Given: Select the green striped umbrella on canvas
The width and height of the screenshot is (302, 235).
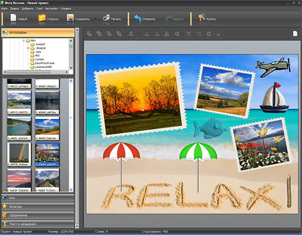Looking at the screenshot, I should (x=198, y=167).
